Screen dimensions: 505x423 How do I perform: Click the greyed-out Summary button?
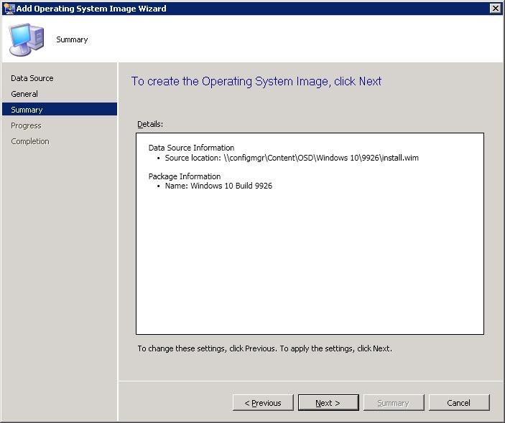tap(394, 403)
